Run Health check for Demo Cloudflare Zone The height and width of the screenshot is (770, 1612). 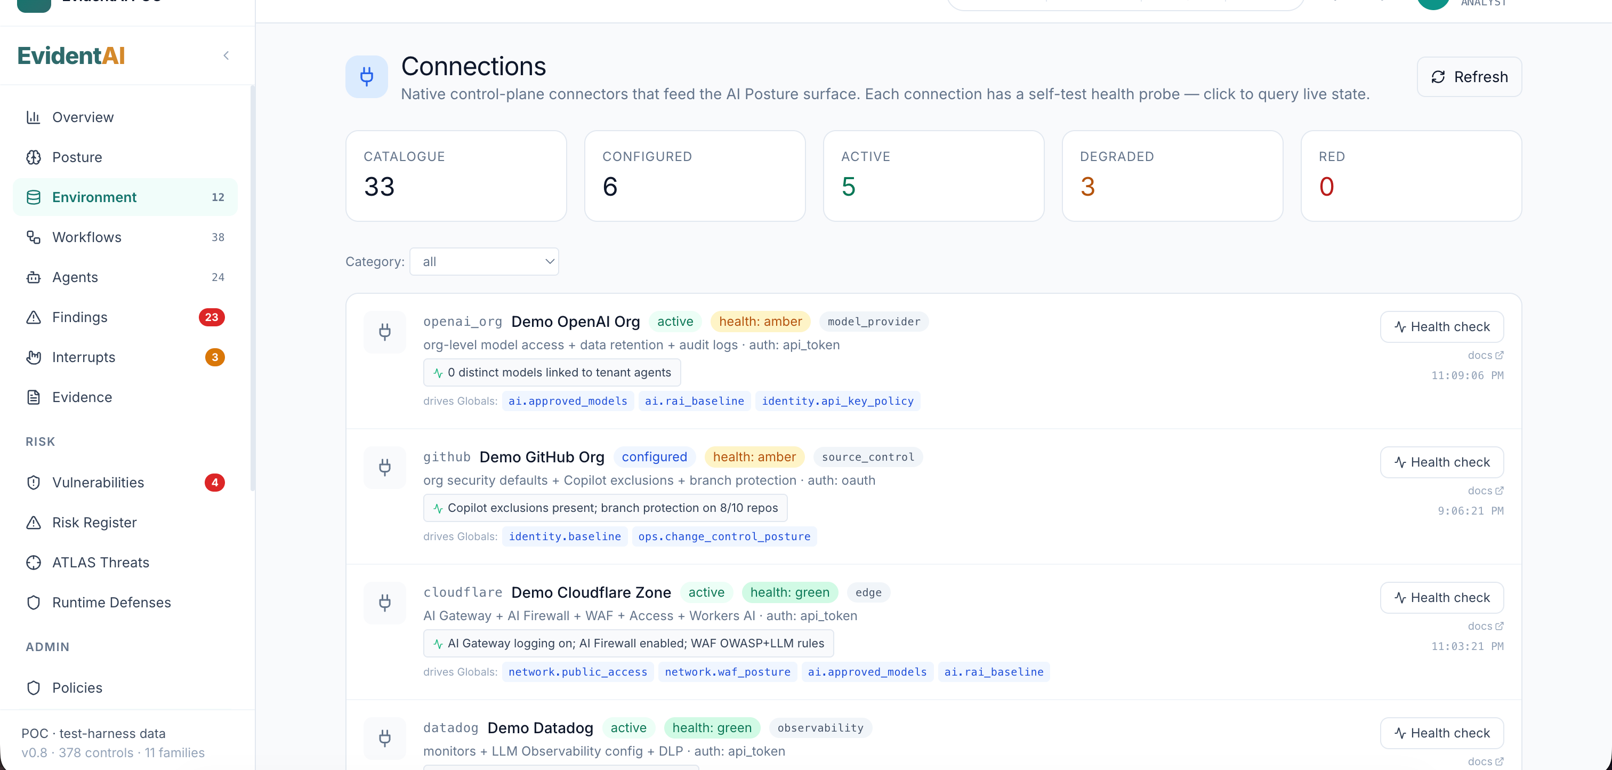1442,598
